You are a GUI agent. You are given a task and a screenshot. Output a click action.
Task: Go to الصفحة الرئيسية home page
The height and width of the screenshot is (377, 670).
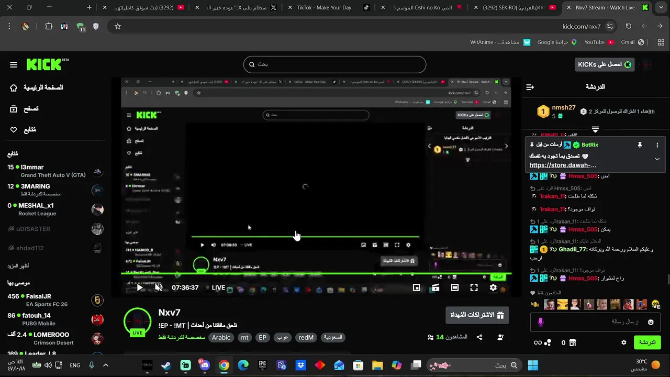point(37,87)
